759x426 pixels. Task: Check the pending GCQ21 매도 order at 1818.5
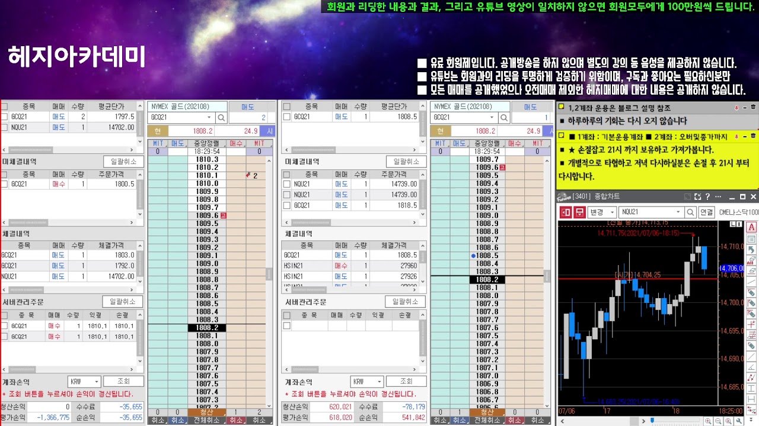[x=288, y=205]
